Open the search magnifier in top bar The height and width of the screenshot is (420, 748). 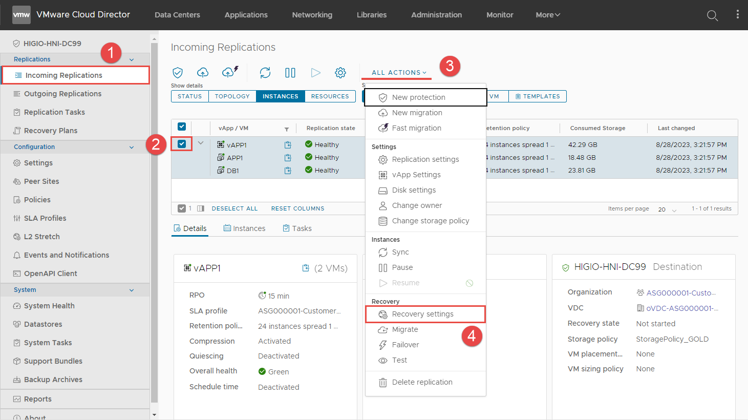712,15
